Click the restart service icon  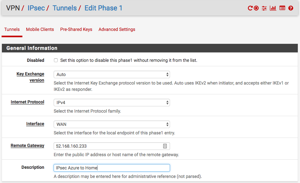(x=250, y=8)
